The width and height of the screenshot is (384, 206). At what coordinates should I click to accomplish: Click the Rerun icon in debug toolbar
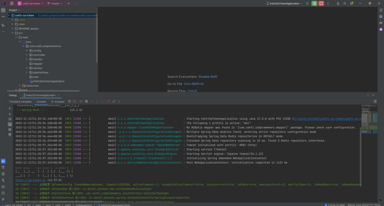(69, 101)
